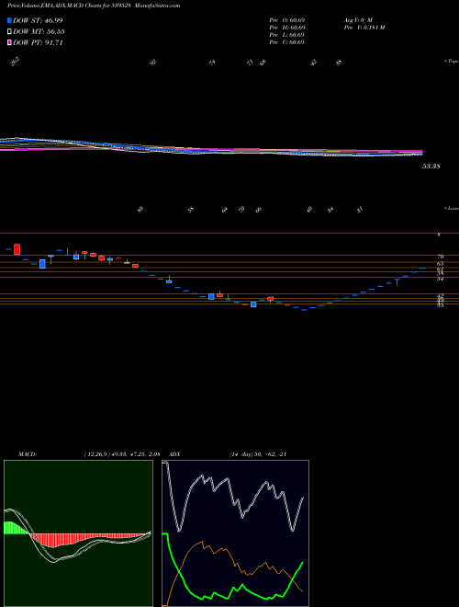Screen dimensions: 459x607
Task: Select the 'DOW MT: 56.55' legend text
Action: 39,32
